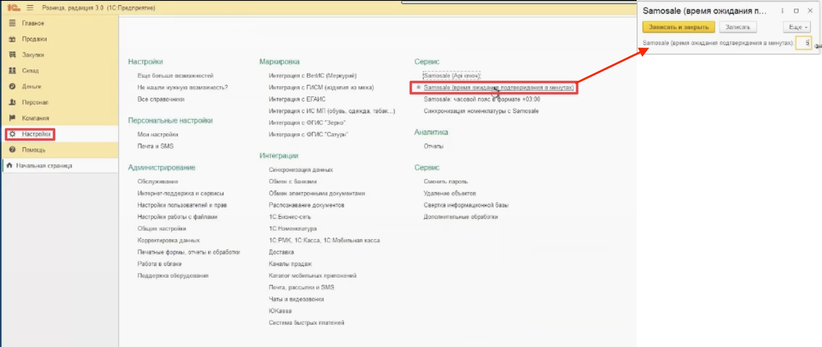Open Сменить пароль link
Screen dimensions: 822x347
point(446,182)
